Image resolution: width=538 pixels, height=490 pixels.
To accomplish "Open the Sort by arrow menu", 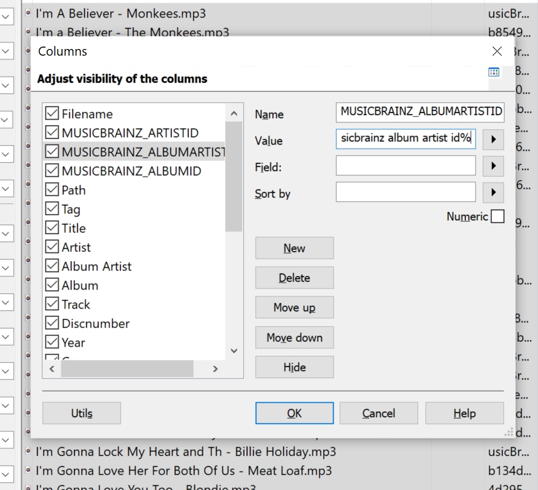I will pos(494,192).
